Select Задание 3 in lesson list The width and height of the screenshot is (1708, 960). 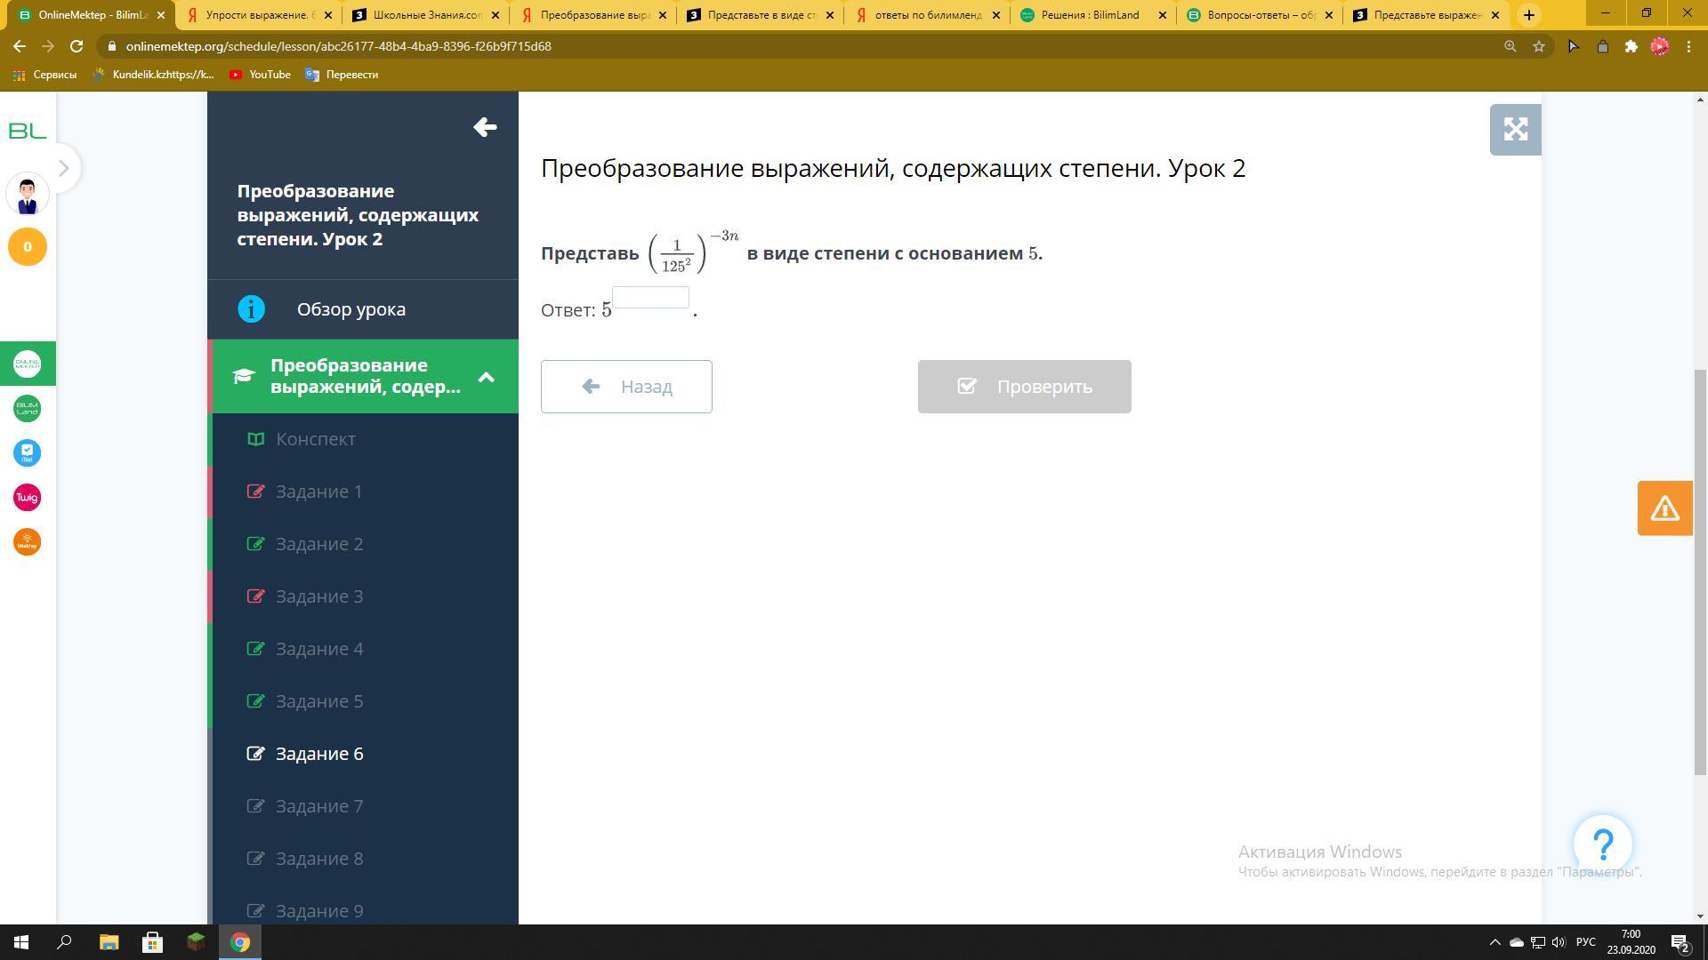tap(318, 596)
